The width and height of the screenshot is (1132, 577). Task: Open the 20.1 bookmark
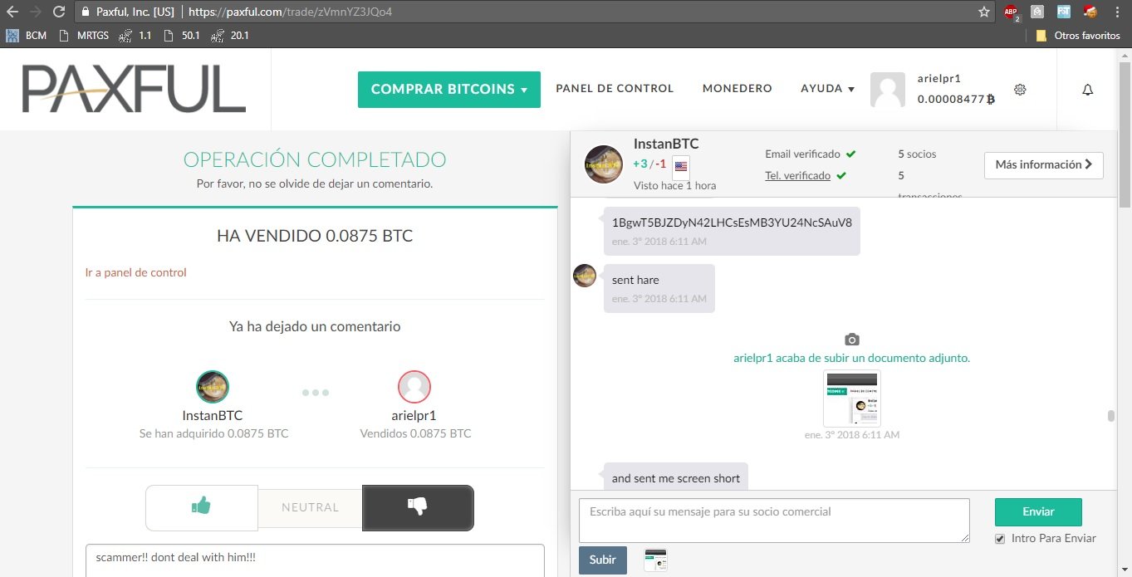231,36
